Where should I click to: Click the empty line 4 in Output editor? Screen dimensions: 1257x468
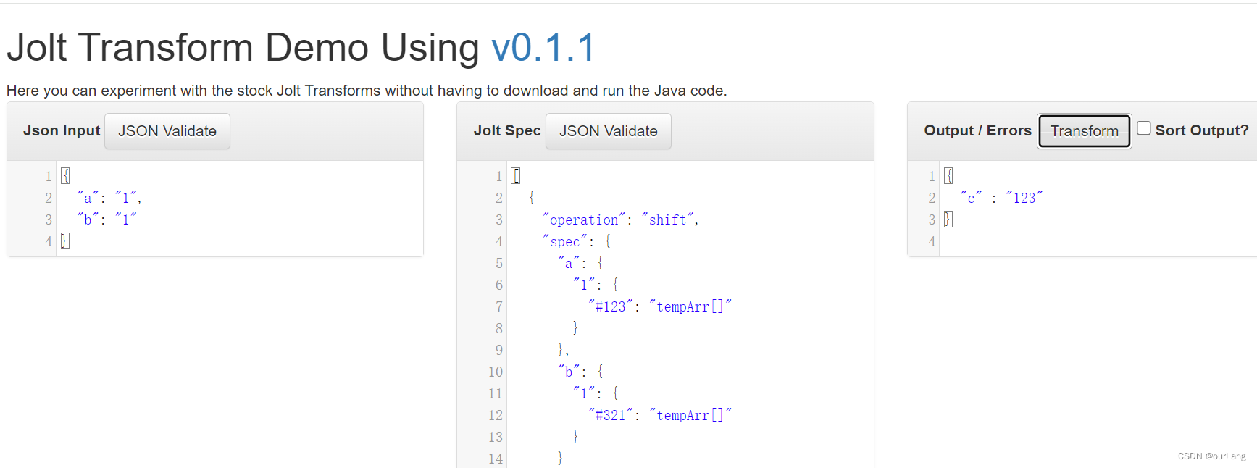(1098, 241)
